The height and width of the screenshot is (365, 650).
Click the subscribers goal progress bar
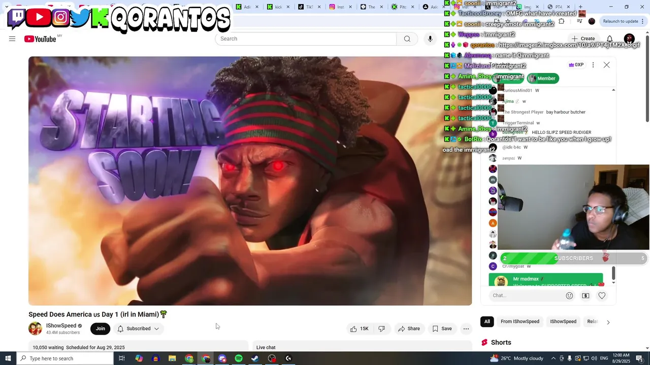click(573, 258)
